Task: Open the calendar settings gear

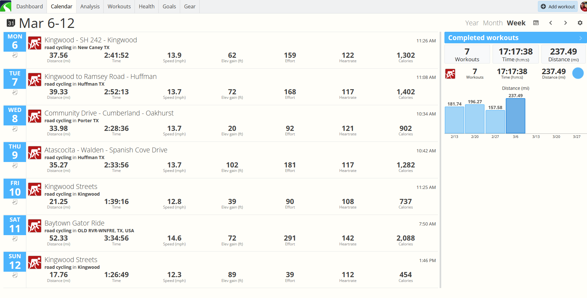Action: pos(580,23)
